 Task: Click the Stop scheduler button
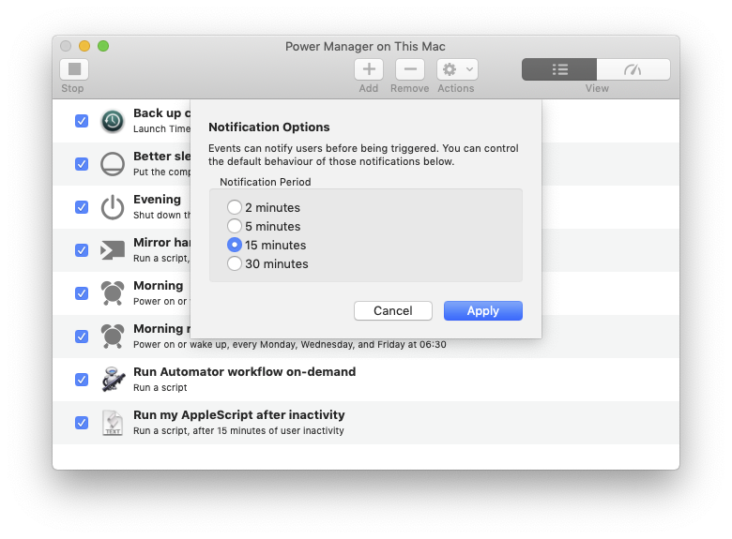[x=74, y=69]
